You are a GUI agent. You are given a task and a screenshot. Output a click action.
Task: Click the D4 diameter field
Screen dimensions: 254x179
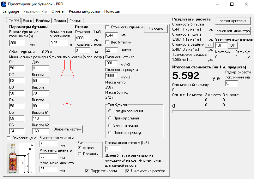coord(17,106)
